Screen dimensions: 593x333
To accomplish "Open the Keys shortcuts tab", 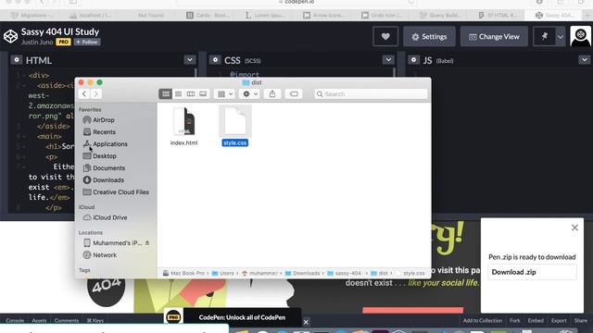I will pos(95,321).
